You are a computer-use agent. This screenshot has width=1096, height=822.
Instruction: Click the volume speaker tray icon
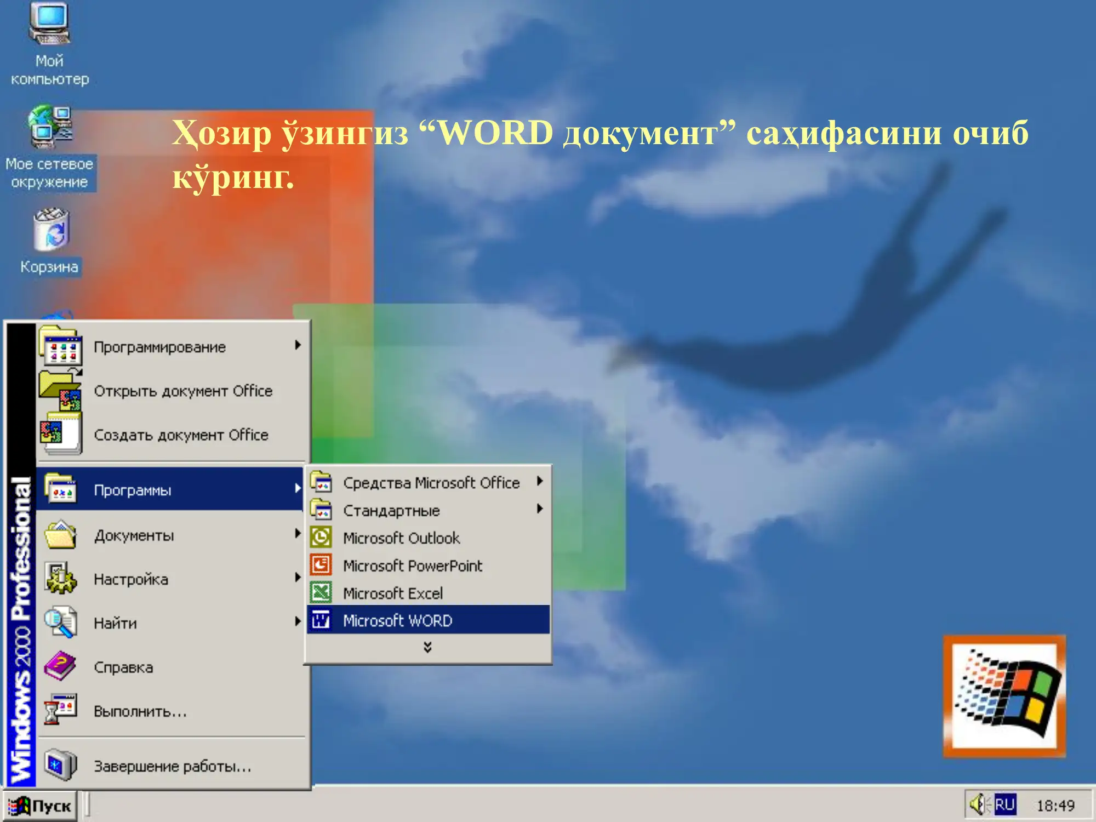(x=979, y=804)
